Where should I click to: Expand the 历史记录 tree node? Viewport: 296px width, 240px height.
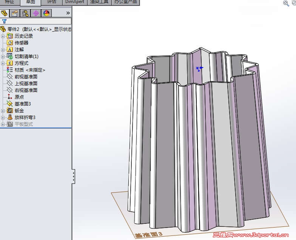pyautogui.click(x=3, y=36)
